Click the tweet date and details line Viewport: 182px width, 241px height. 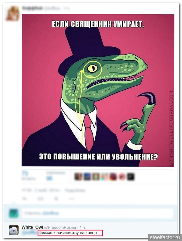click(x=53, y=191)
